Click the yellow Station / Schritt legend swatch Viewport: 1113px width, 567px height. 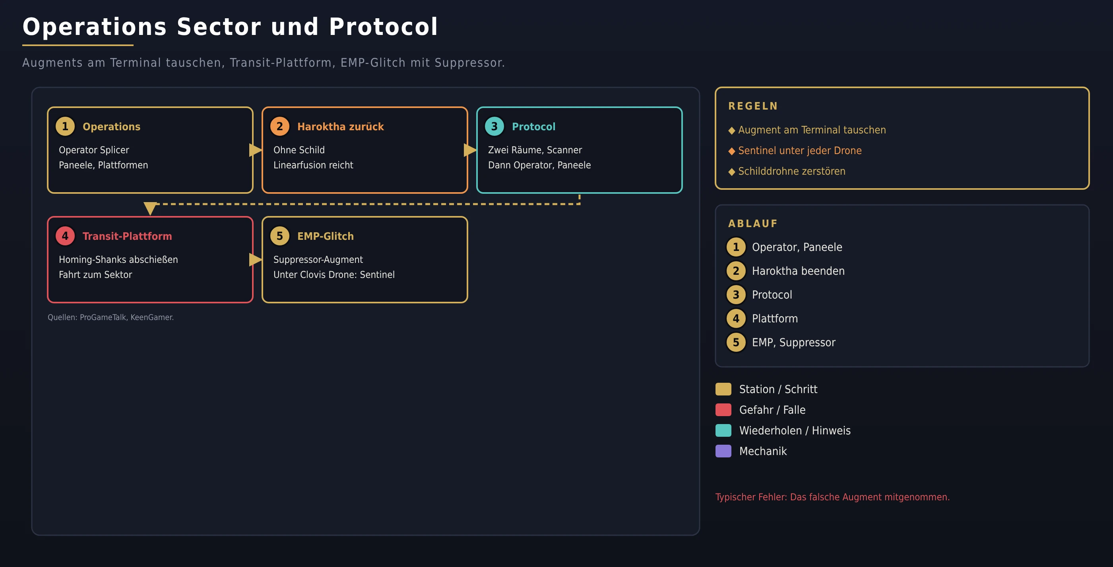coord(723,389)
